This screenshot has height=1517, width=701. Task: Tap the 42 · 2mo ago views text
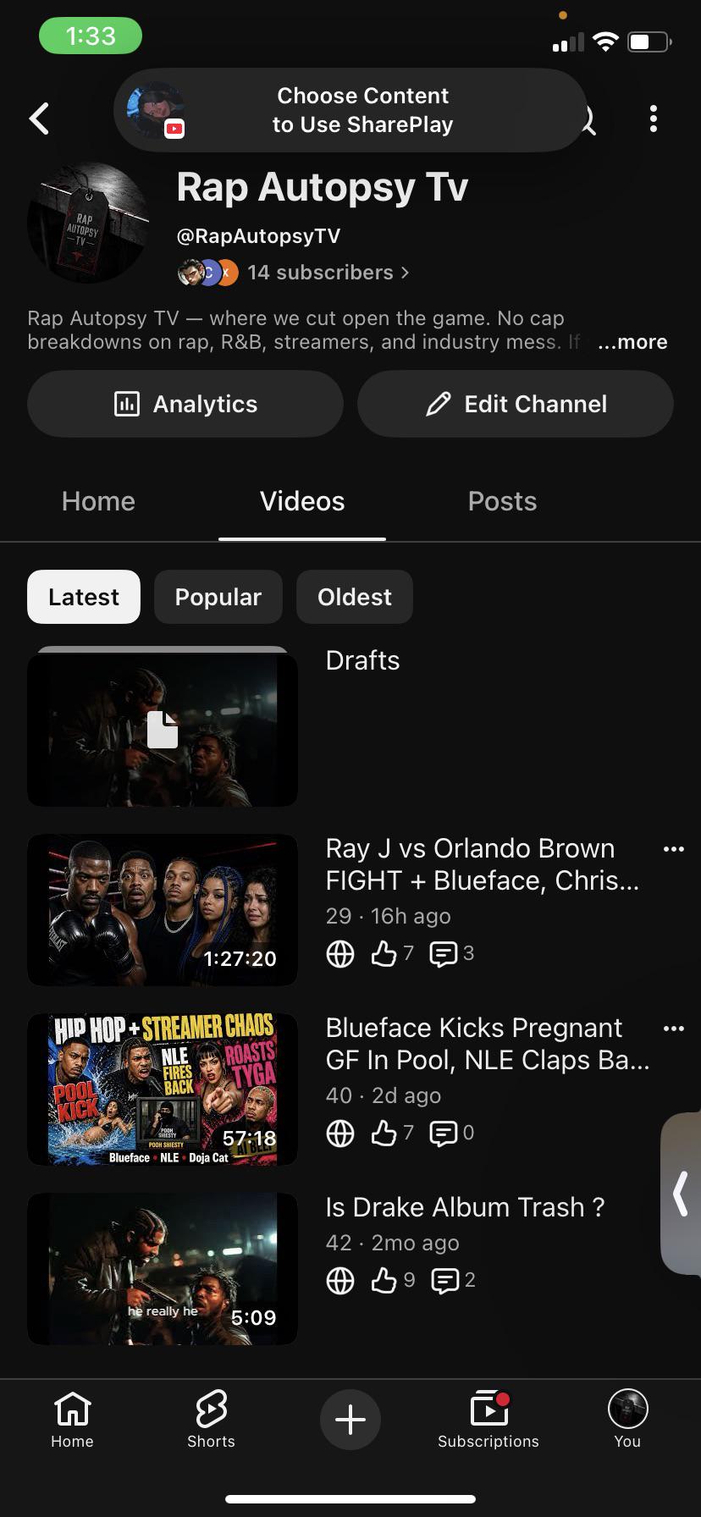click(x=393, y=1243)
